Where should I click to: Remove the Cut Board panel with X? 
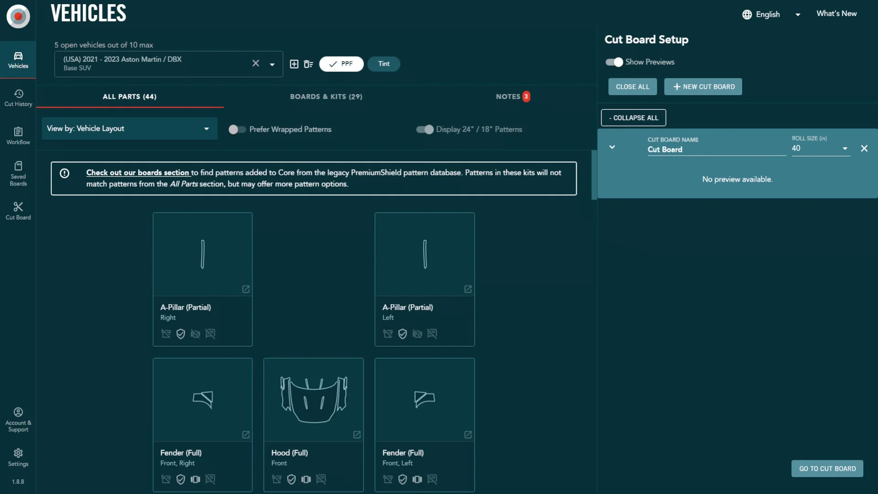(864, 148)
